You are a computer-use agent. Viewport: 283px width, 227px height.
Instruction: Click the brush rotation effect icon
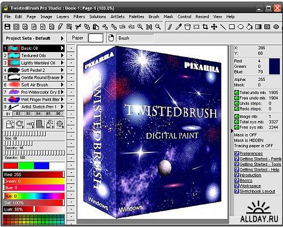(19, 124)
